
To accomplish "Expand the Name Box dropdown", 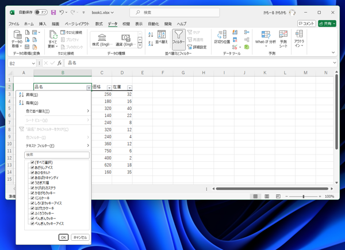I will coord(33,63).
